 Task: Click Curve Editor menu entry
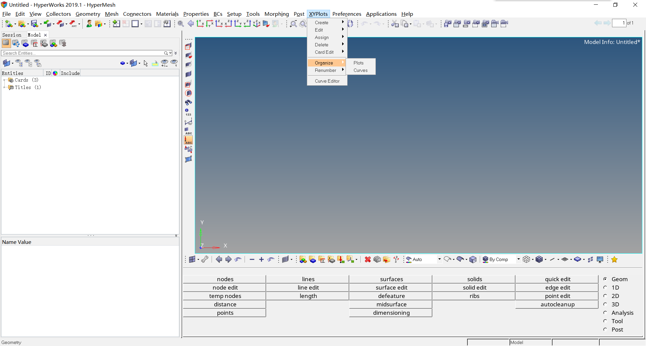327,81
